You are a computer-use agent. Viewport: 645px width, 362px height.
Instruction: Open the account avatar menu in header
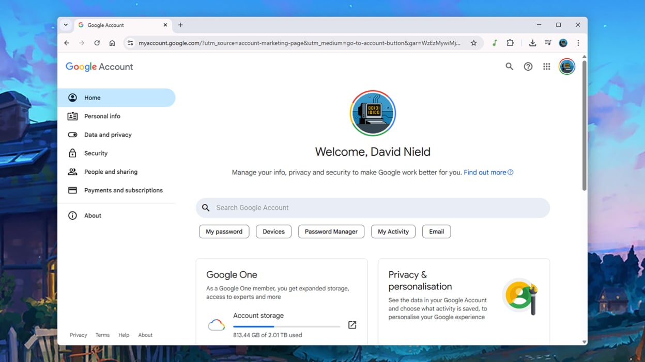[x=566, y=67]
